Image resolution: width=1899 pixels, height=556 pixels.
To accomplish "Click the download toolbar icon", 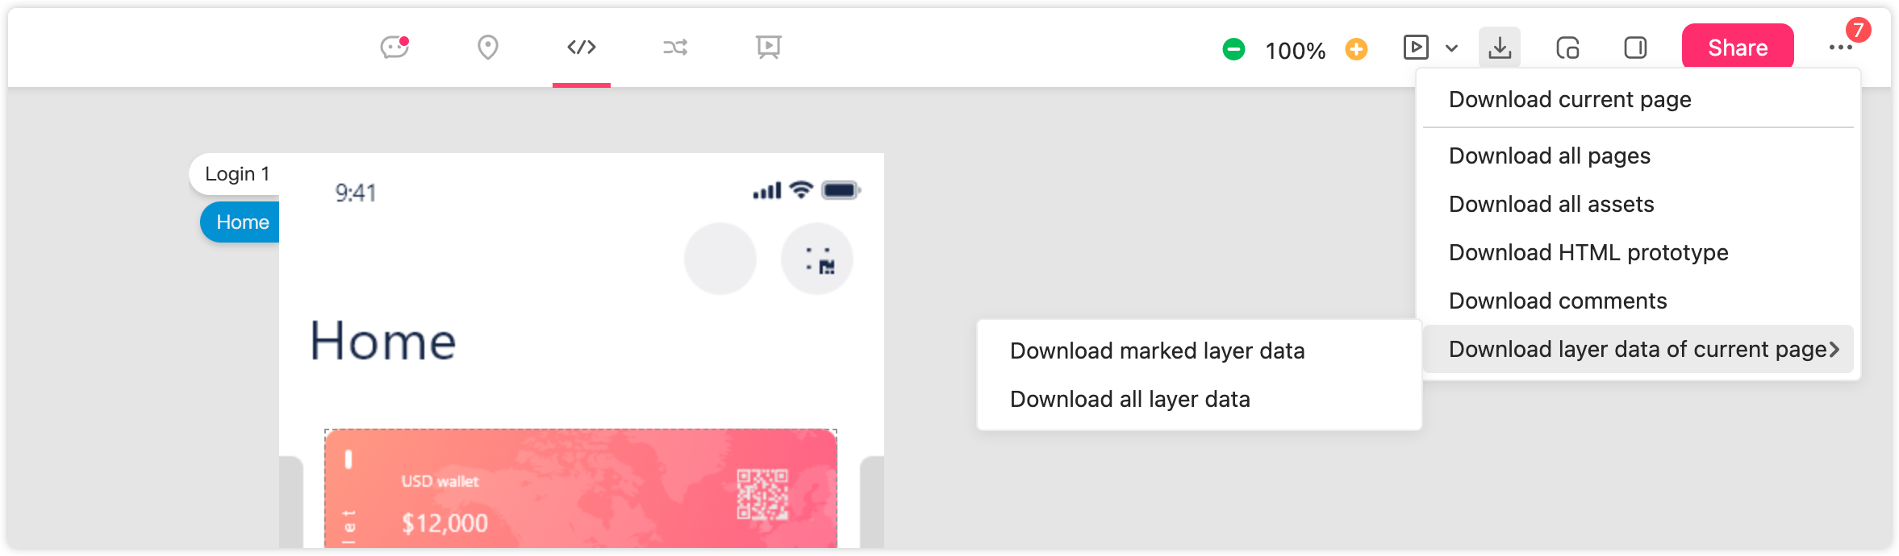I will [x=1500, y=48].
